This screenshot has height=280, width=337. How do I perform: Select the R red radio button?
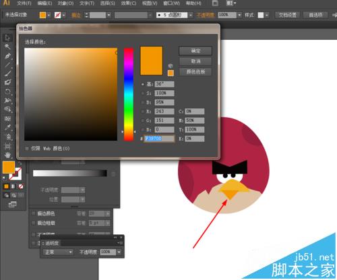tap(143, 111)
